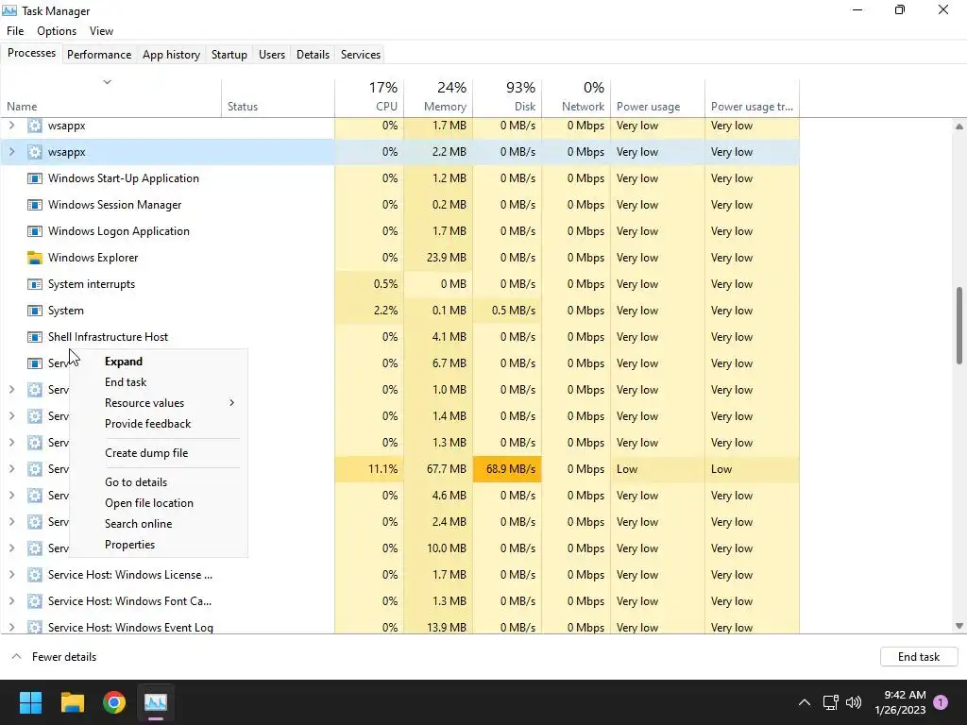Click the Shell Infrastructure Host process icon
Image resolution: width=967 pixels, height=725 pixels.
(x=35, y=337)
